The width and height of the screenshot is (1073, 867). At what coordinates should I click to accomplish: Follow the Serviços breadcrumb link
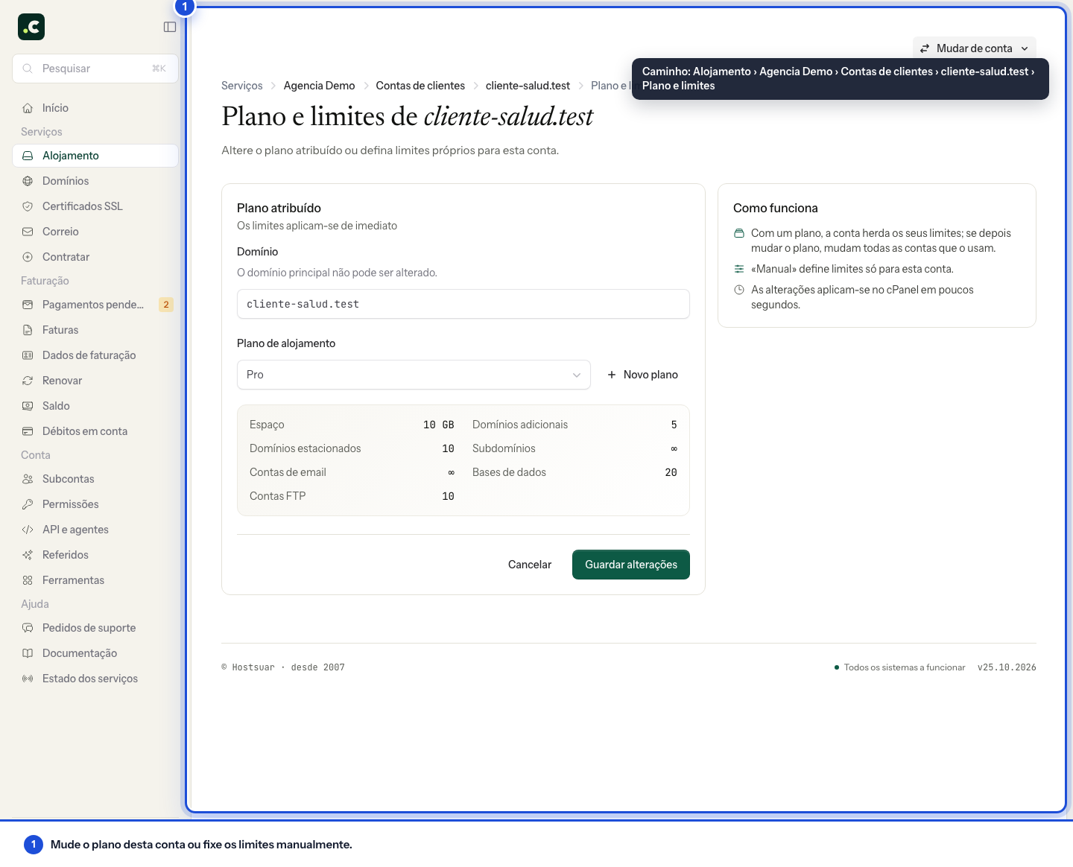tap(242, 86)
